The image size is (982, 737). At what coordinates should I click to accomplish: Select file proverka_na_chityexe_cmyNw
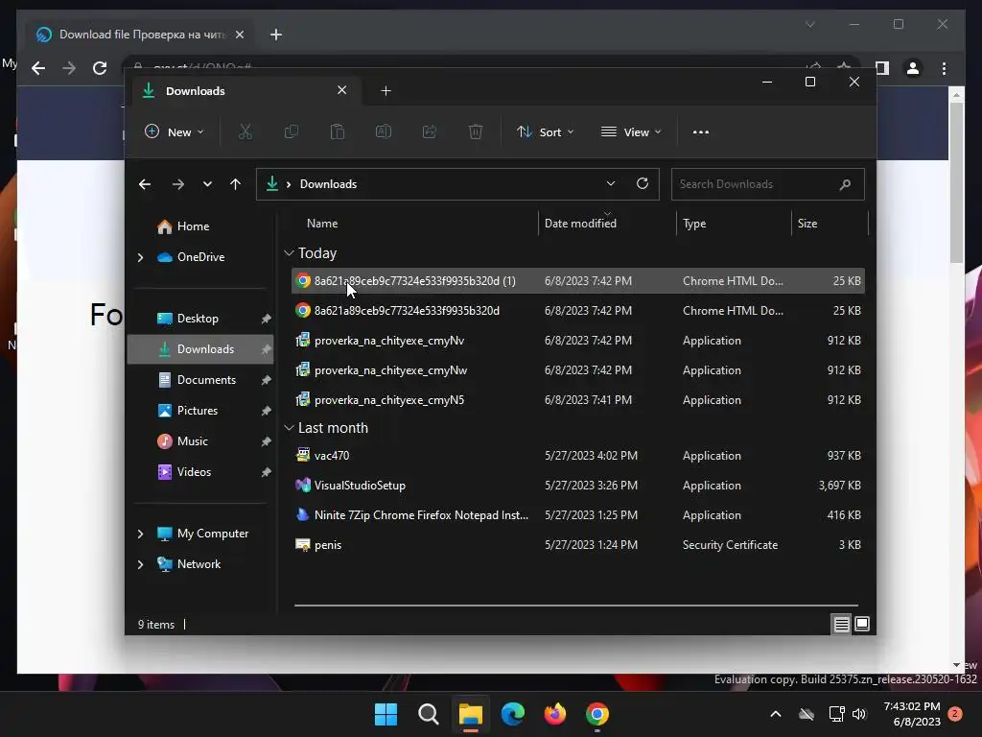coord(577,370)
